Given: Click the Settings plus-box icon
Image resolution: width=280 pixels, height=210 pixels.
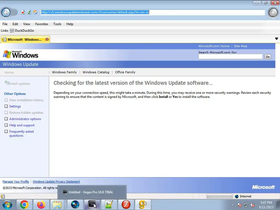Looking at the screenshot, I should pyautogui.click(x=6, y=106).
